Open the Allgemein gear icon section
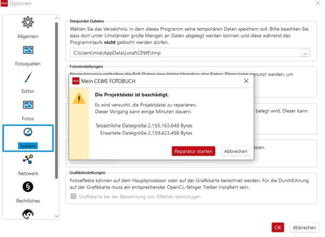The image size is (325, 237). [x=28, y=22]
